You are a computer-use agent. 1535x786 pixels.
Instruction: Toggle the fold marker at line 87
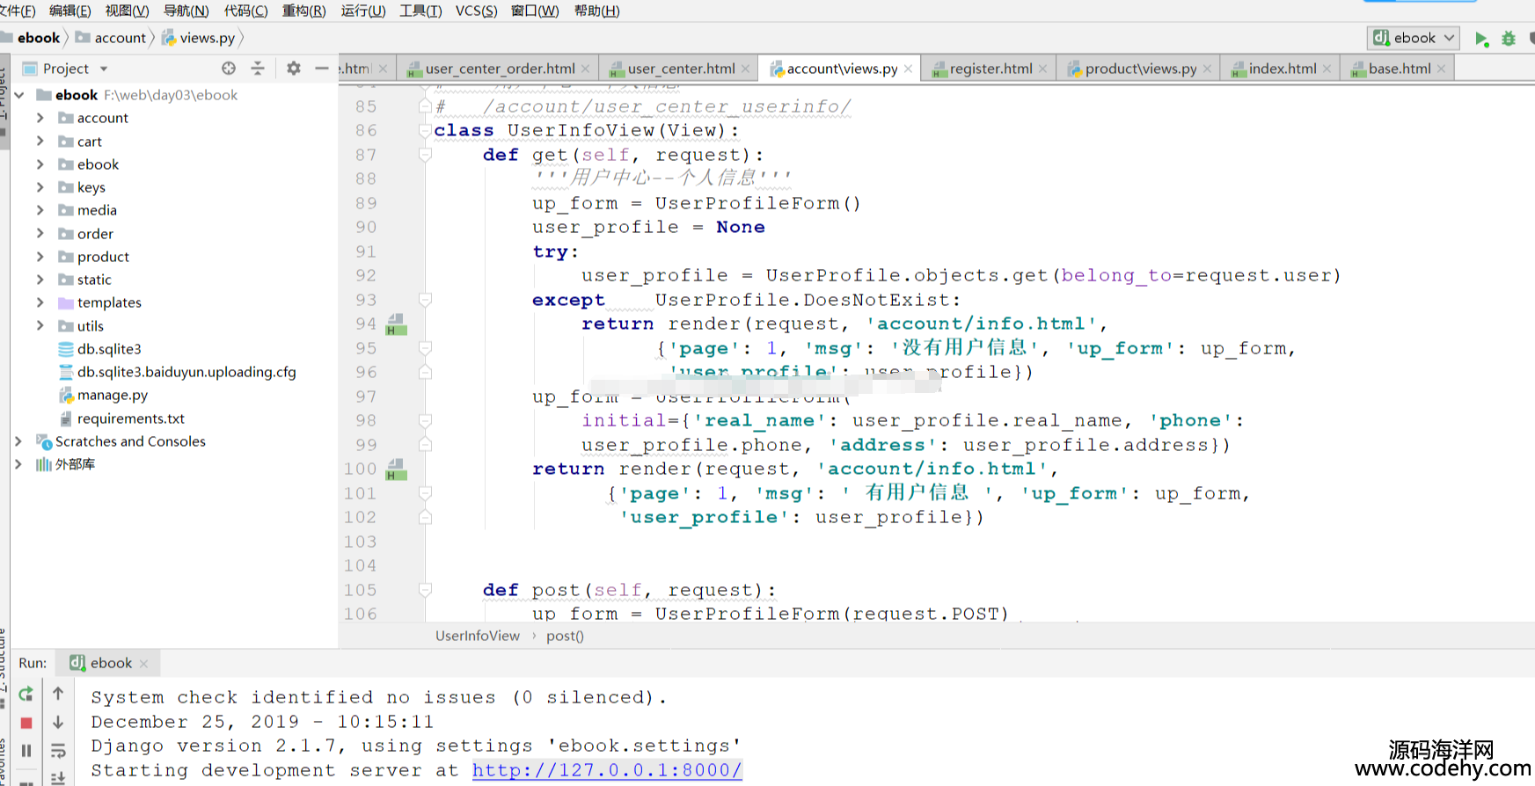425,155
